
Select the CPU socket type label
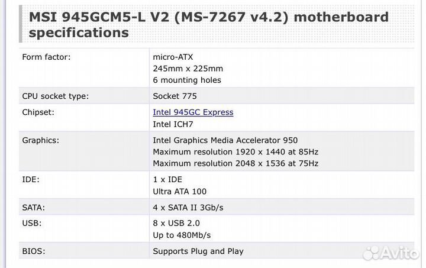pyautogui.click(x=59, y=96)
